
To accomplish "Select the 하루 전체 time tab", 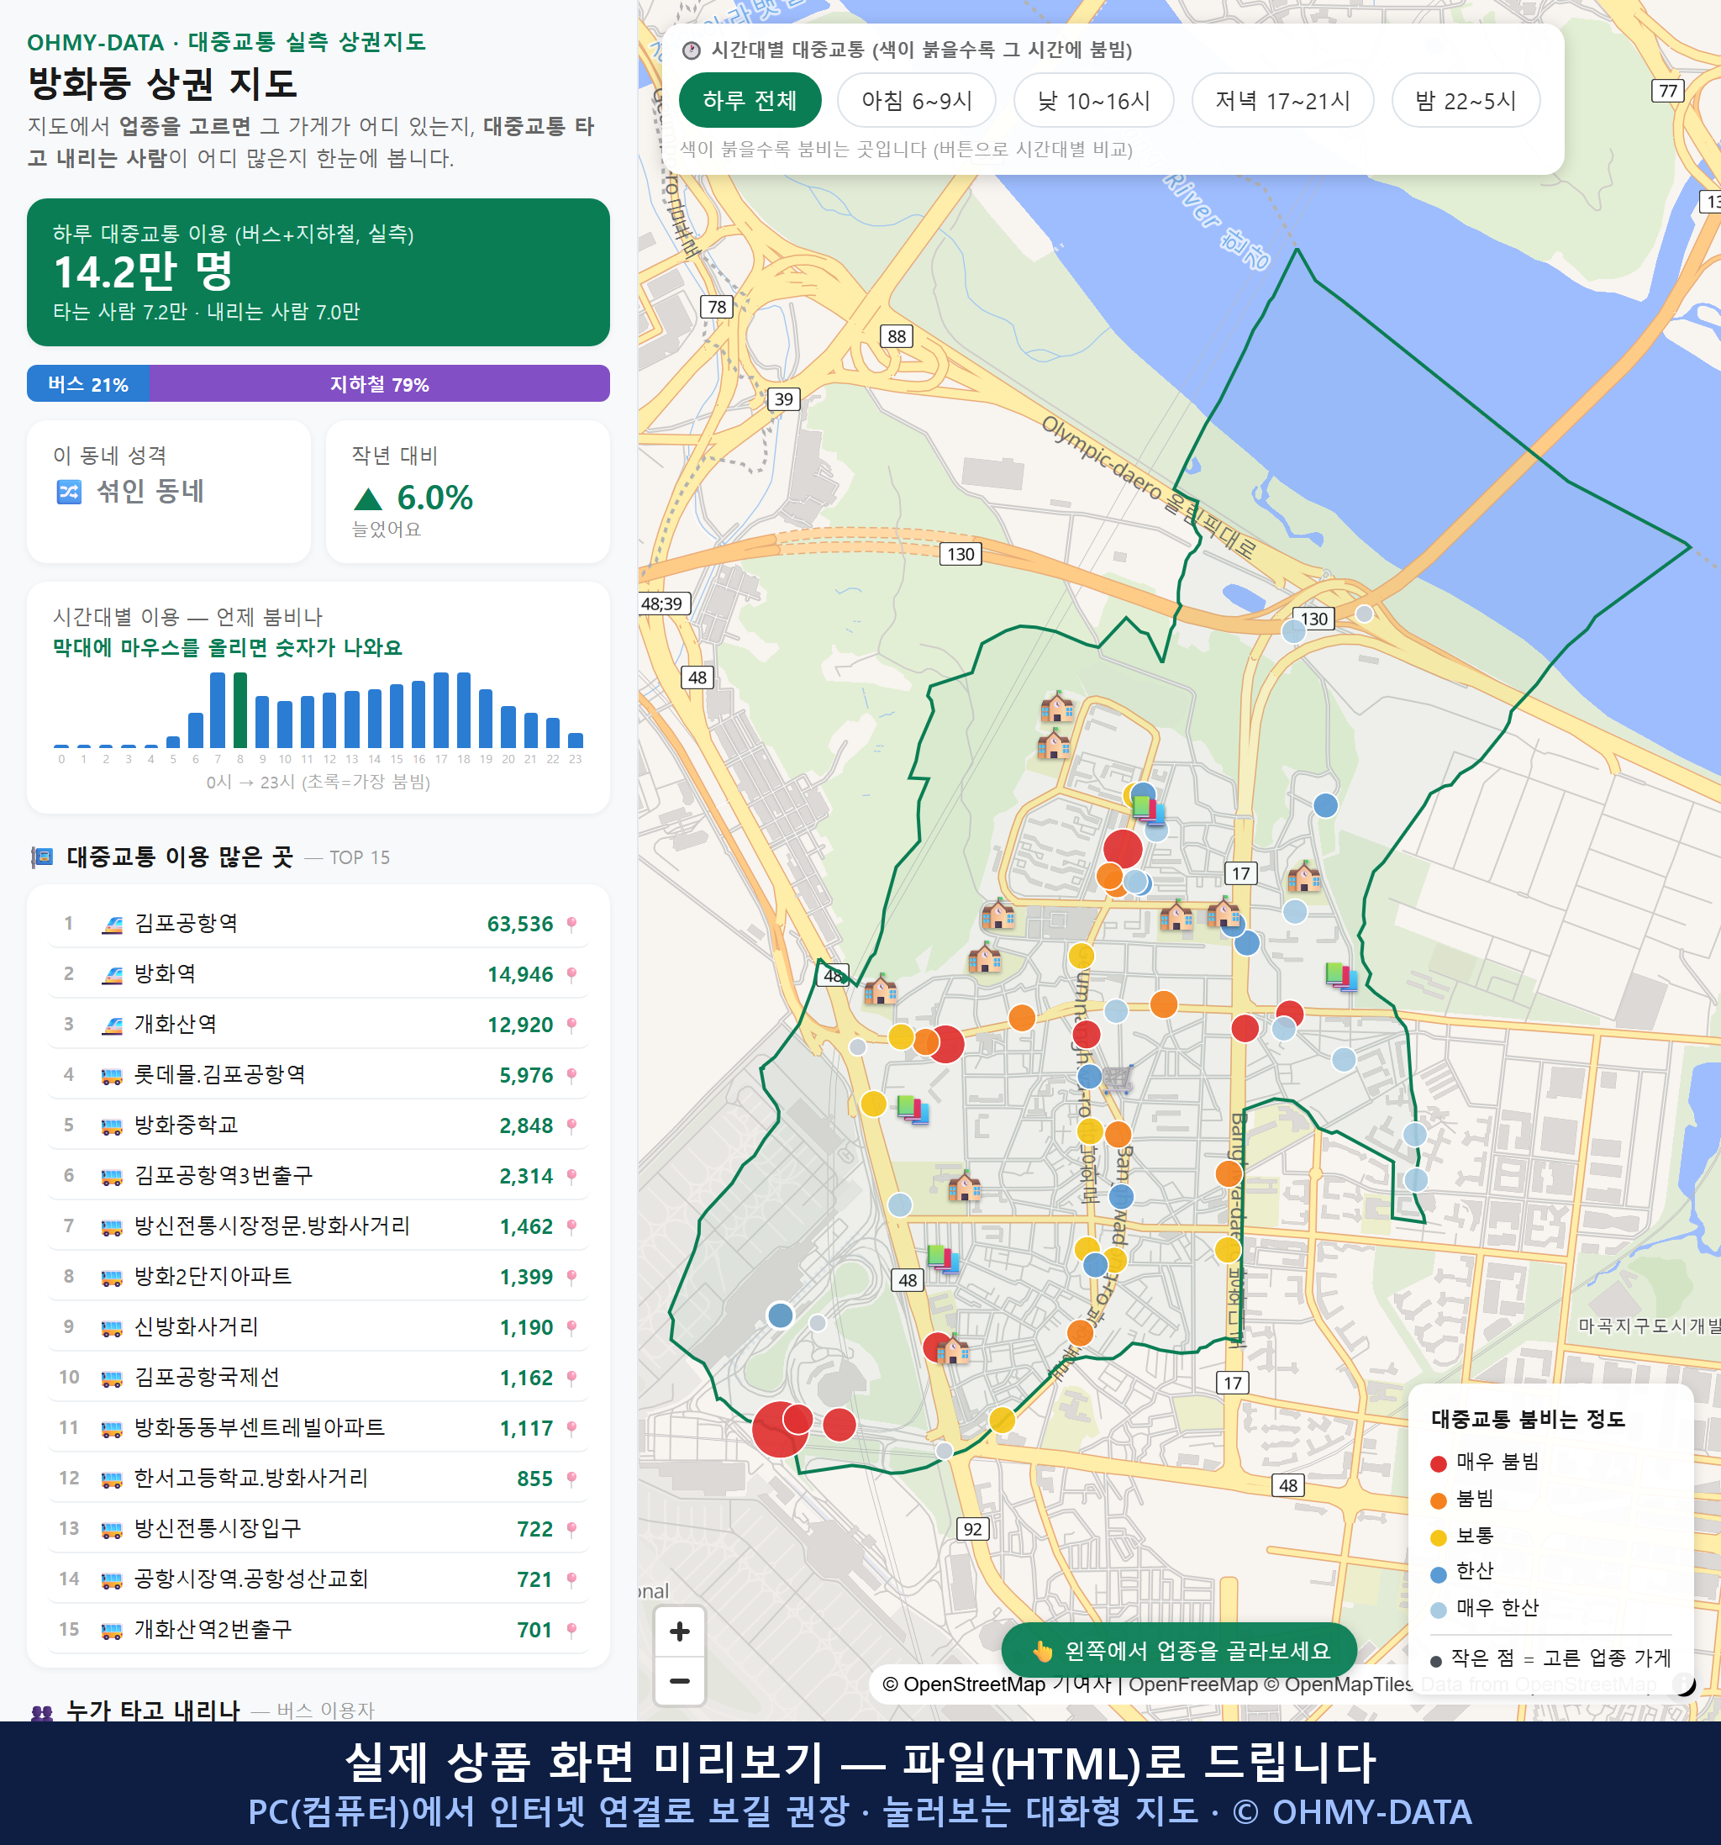I will point(750,100).
